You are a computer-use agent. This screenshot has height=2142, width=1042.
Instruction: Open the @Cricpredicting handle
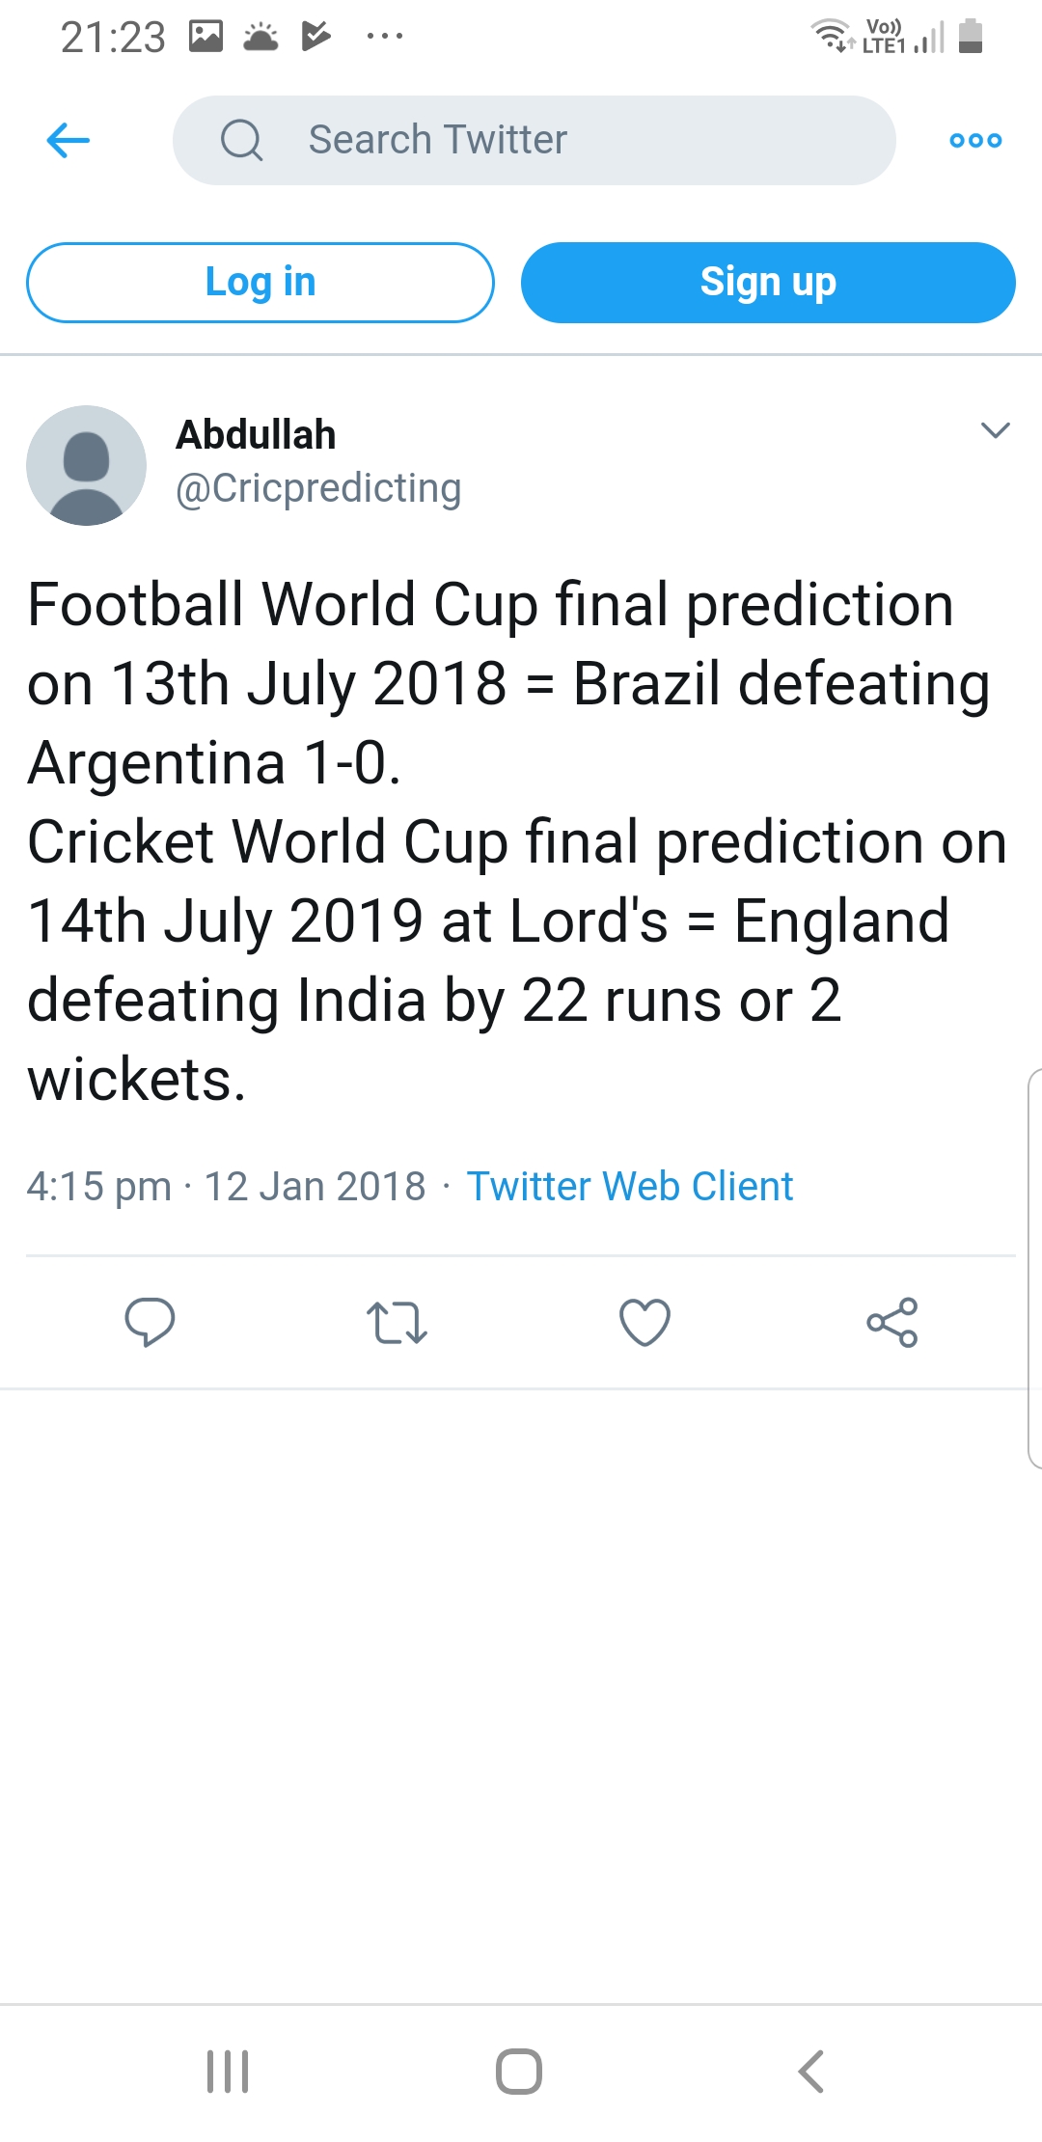coord(318,488)
